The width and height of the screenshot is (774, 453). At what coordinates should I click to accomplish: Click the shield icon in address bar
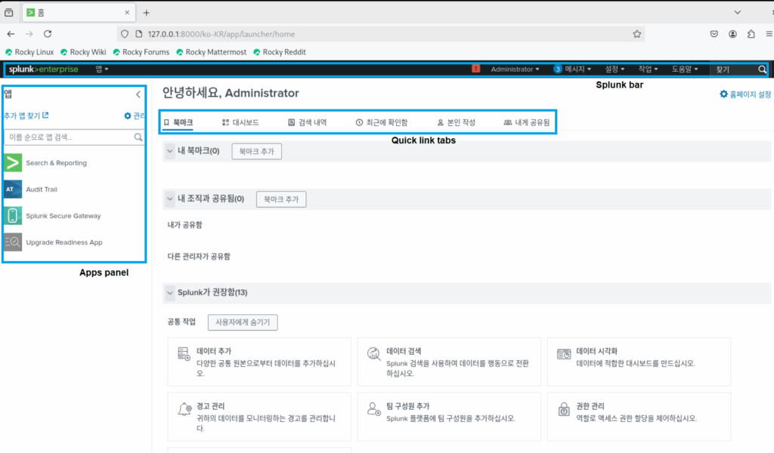125,34
